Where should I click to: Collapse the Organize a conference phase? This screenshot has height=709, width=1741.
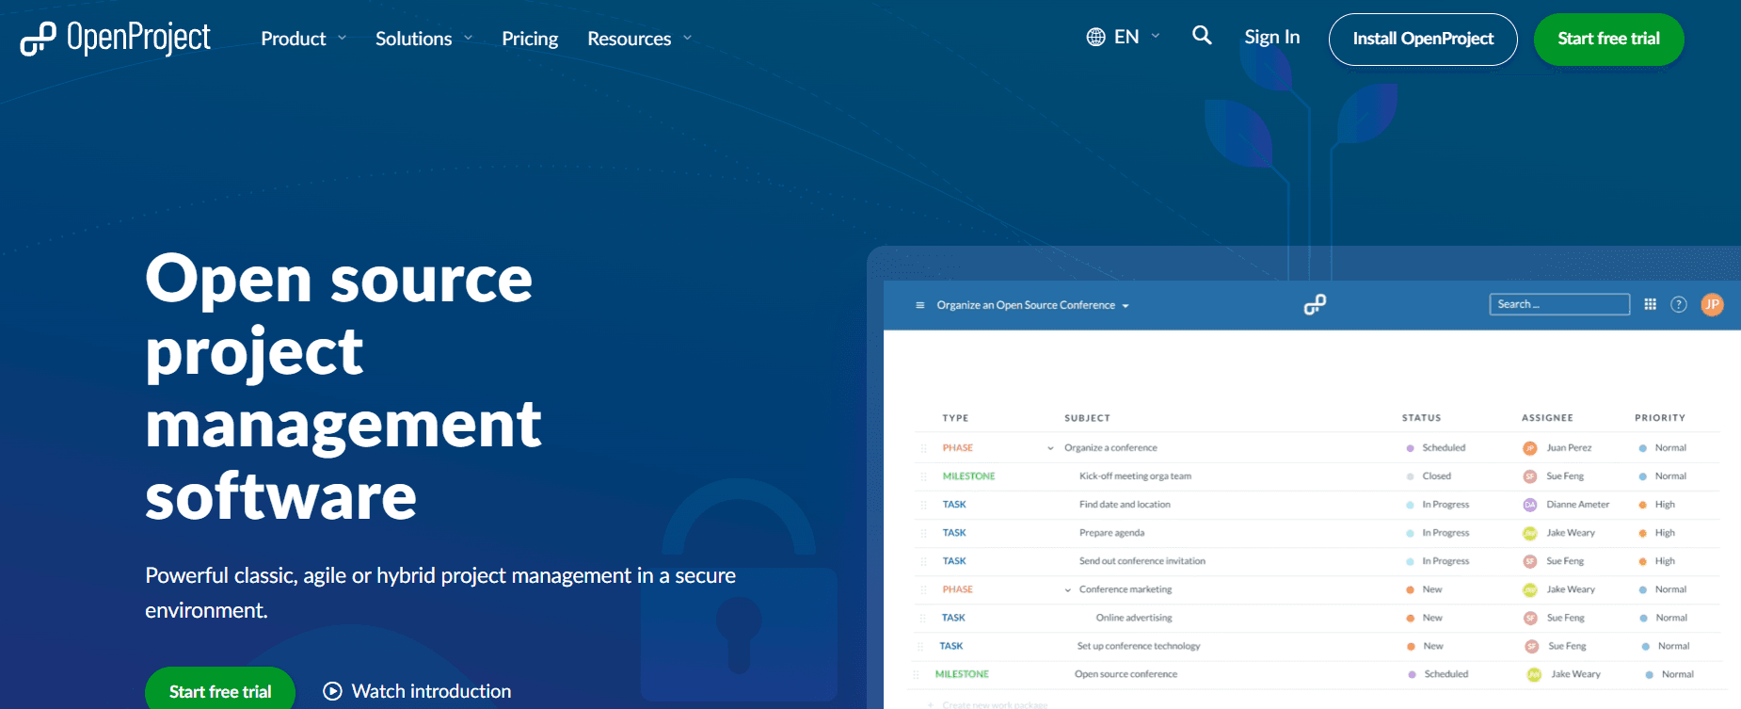click(1050, 448)
